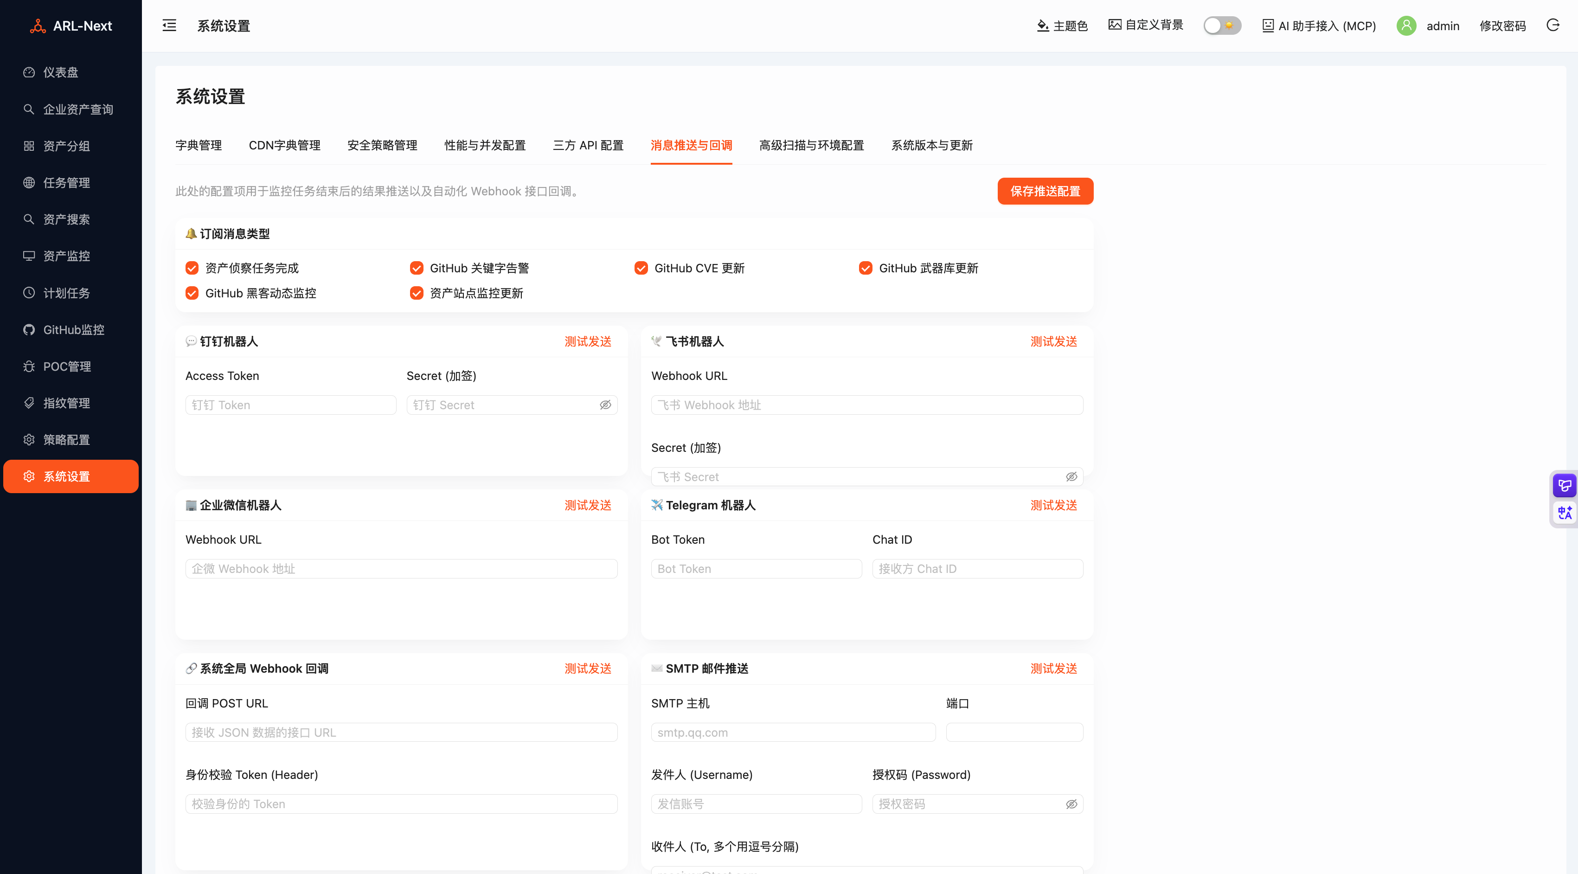Uncheck GitHub 黑客动态监控 checkbox

pos(192,293)
